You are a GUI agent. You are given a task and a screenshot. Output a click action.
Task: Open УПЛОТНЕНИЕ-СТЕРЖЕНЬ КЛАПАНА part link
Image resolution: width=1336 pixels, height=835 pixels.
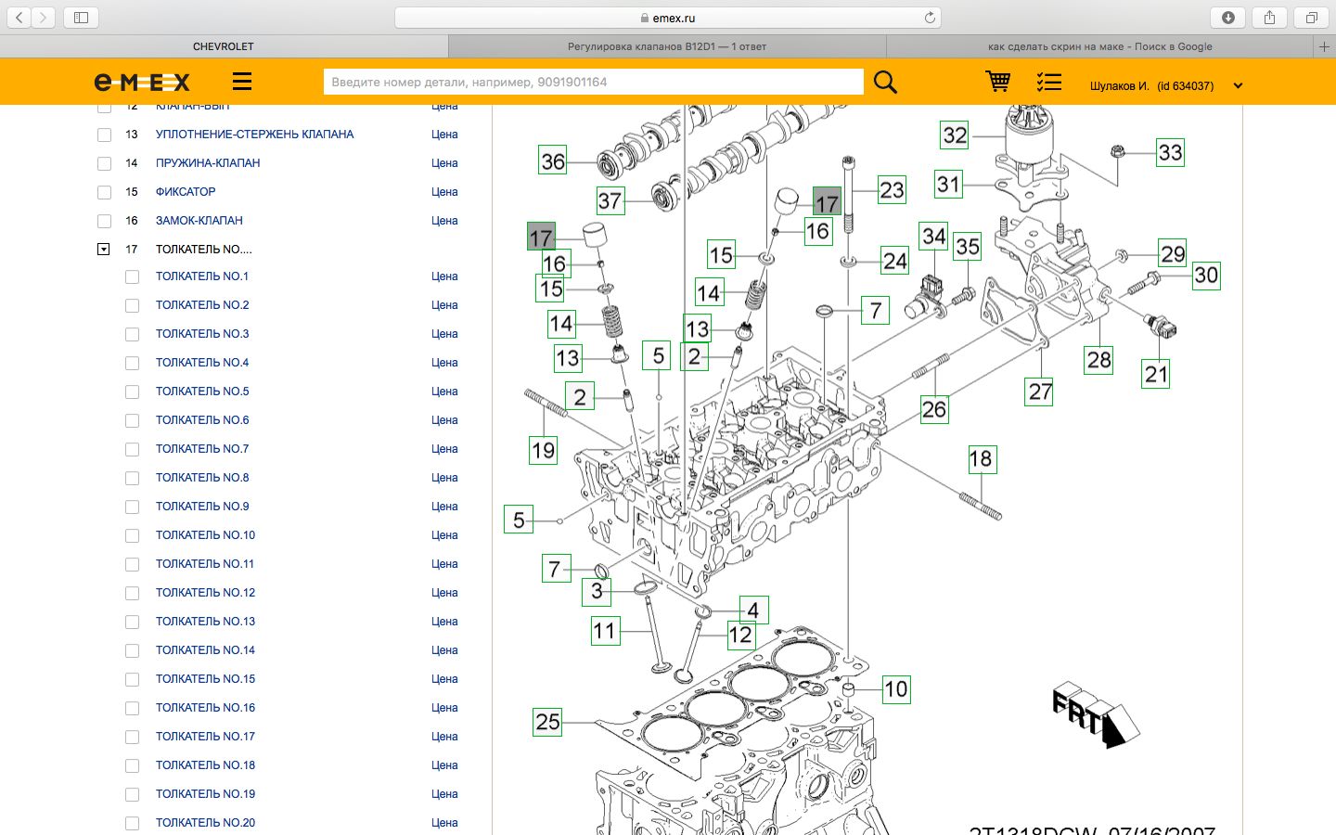tap(254, 135)
